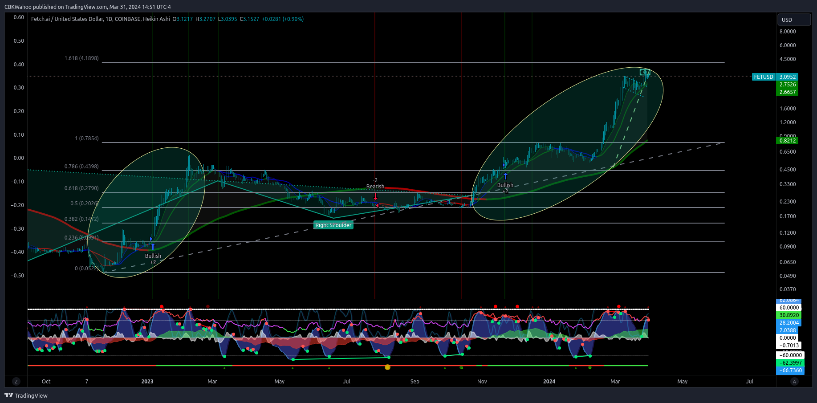Click the Nov label on time axis
The image size is (817, 403).
(482, 382)
